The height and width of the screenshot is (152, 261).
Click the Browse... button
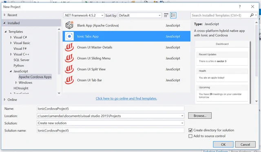coord(200,116)
